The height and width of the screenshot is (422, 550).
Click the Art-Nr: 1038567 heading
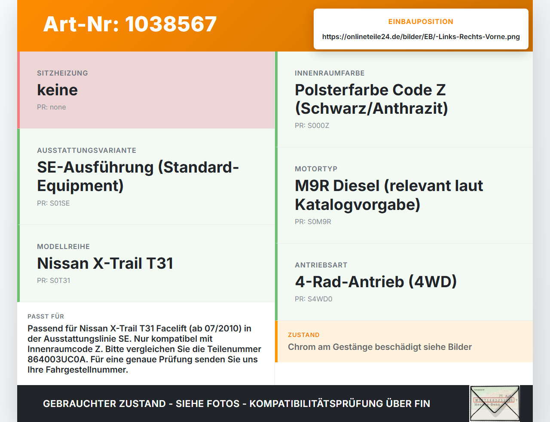click(130, 24)
